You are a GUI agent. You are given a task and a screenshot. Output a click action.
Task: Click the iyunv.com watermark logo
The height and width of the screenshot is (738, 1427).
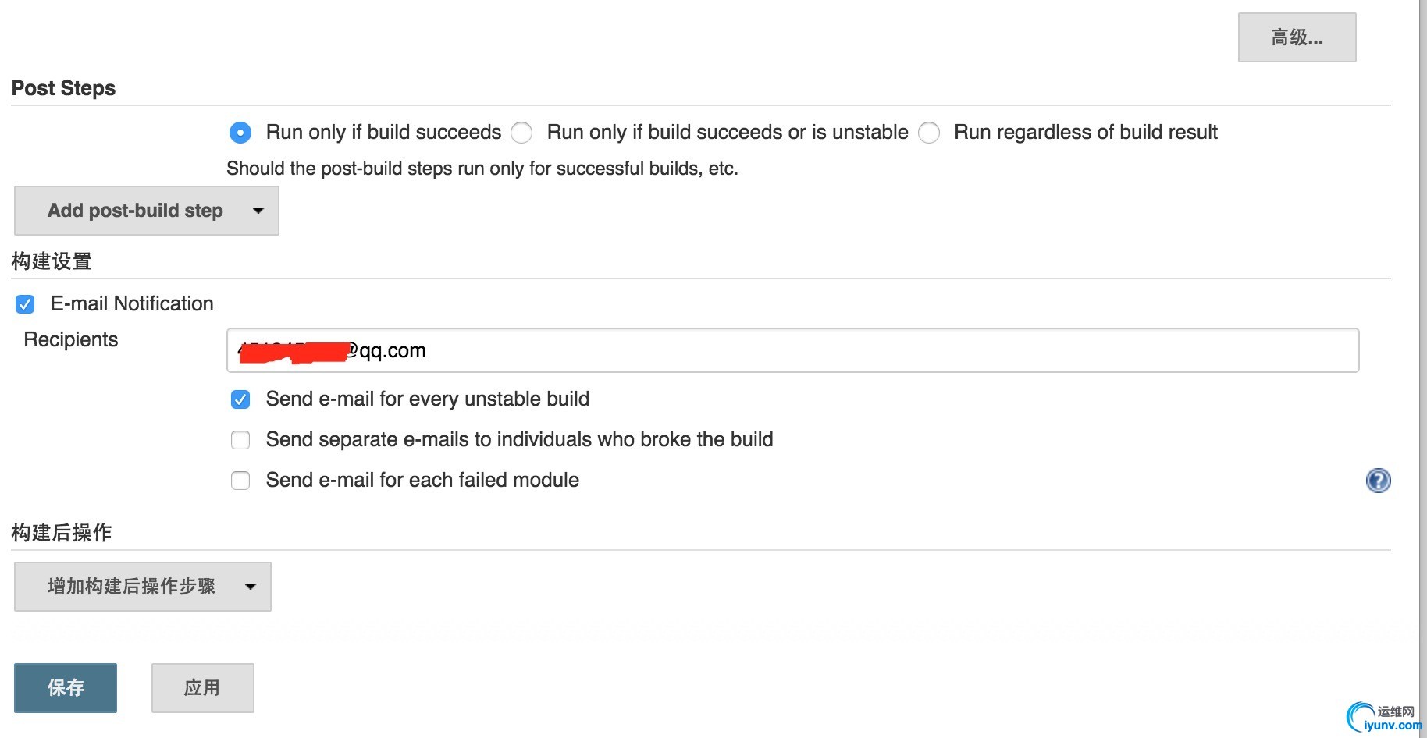[x=1385, y=718]
